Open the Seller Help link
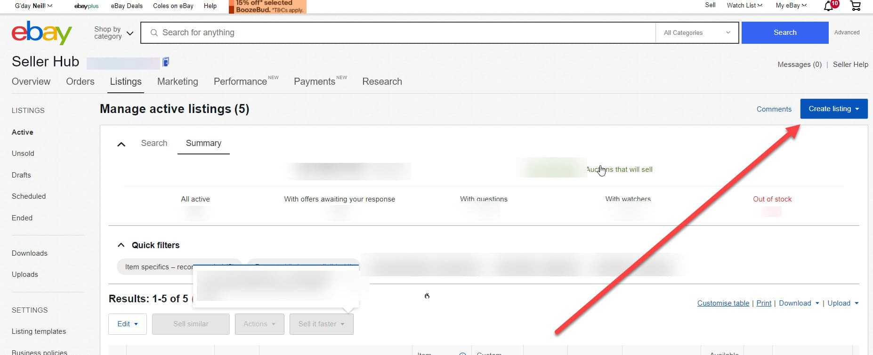Viewport: 873px width, 355px height. [x=850, y=65]
